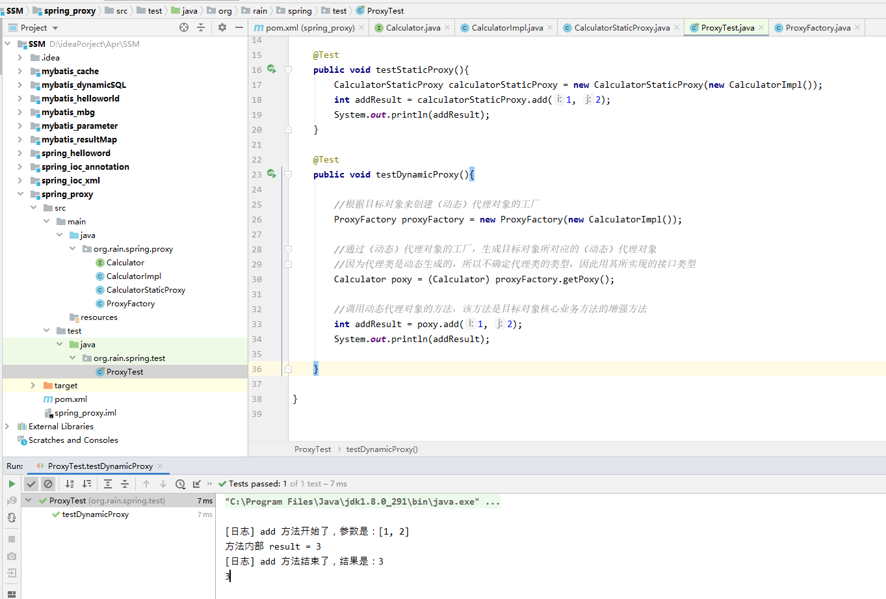886x599 pixels.
Task: Toggle Show Passed tests checkmark button
Action: tap(31, 484)
